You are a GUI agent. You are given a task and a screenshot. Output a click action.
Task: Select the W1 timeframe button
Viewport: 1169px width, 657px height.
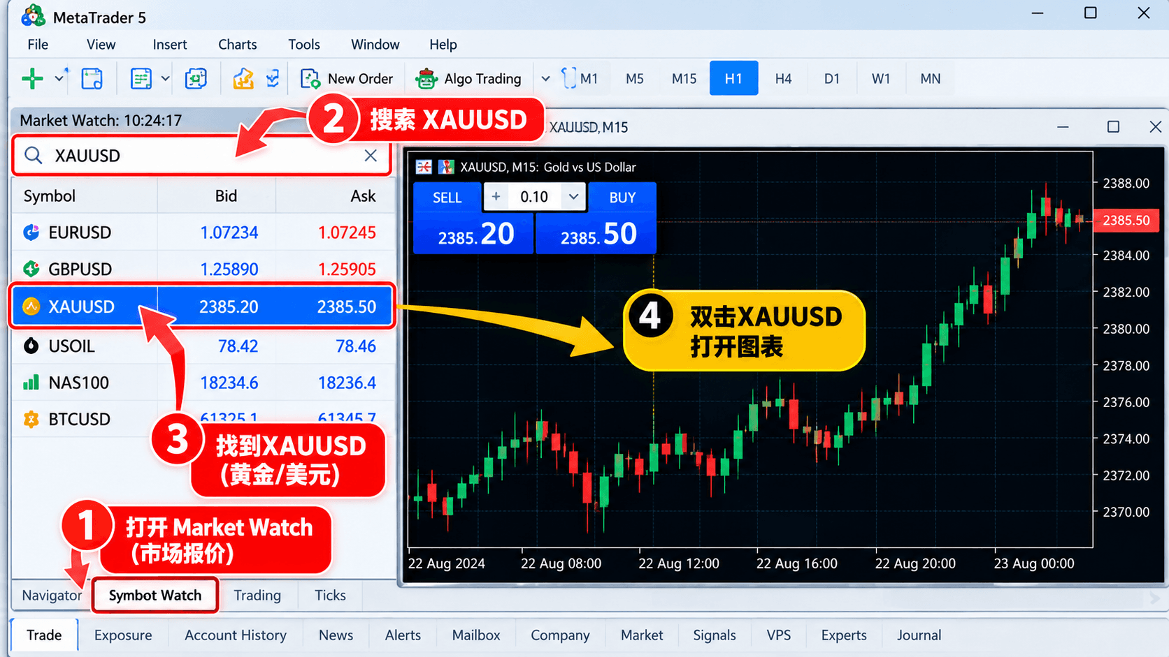[x=881, y=79]
